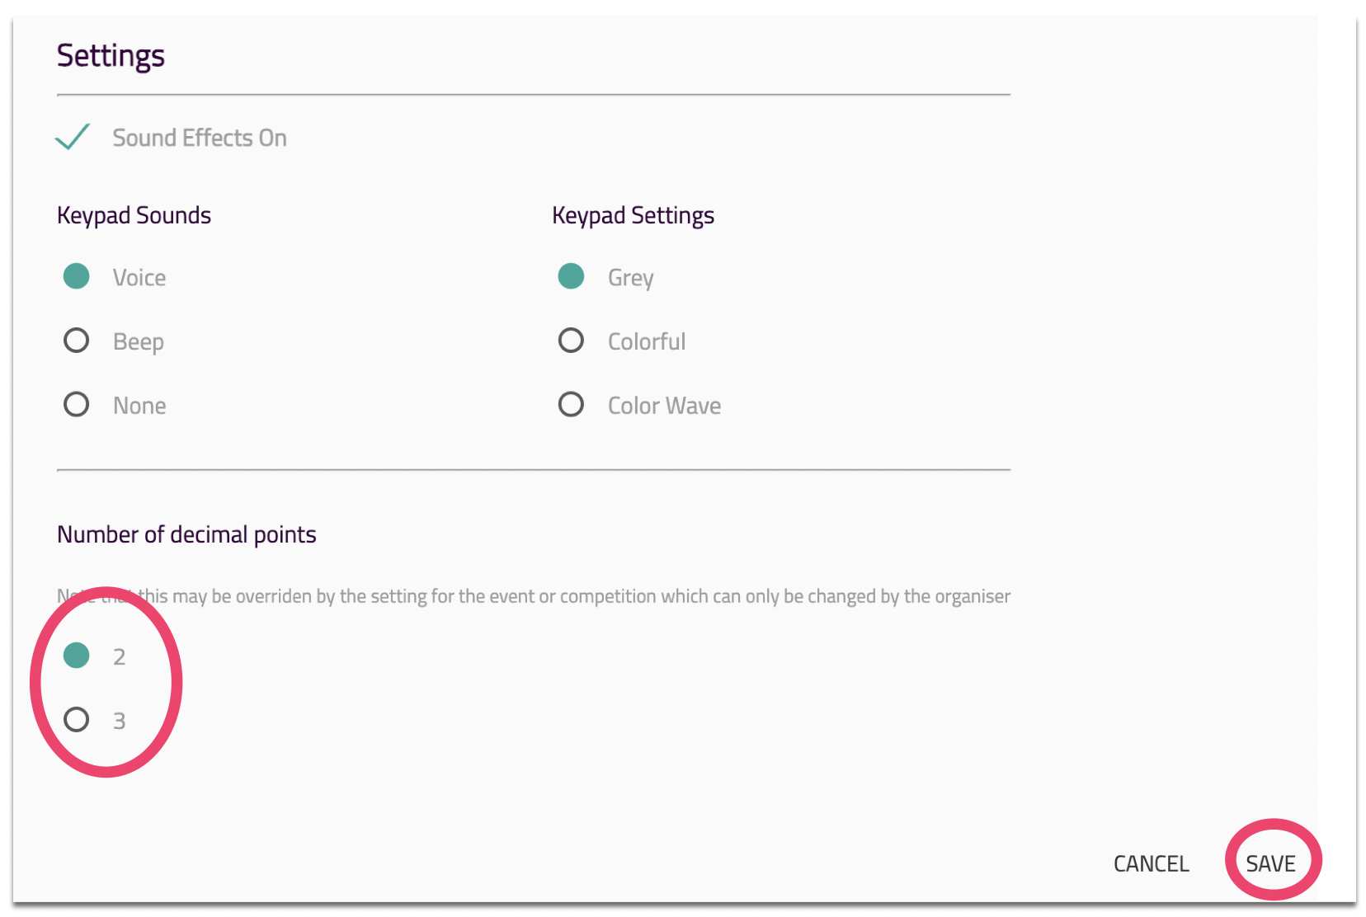The width and height of the screenshot is (1366, 917).
Task: Click the Settings heading
Action: click(x=111, y=55)
